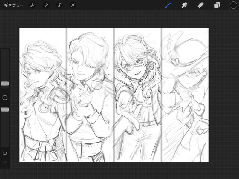The image size is (239, 179).
Task: Tap the second panel with clasped hands
Action: point(90,95)
